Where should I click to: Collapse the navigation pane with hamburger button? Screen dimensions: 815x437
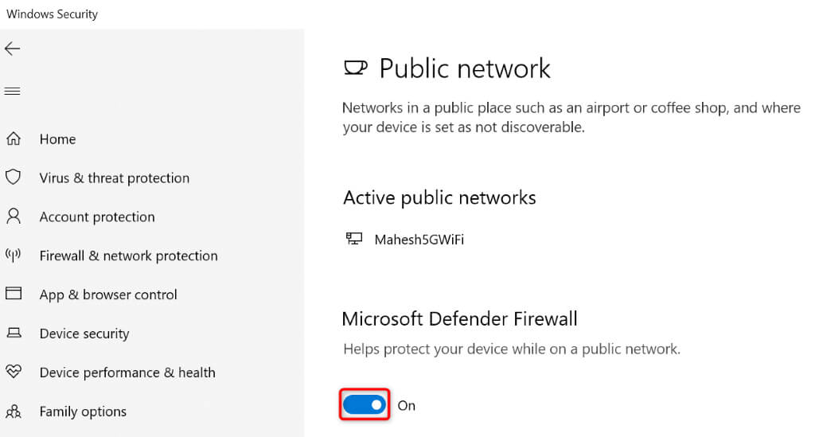tap(12, 92)
